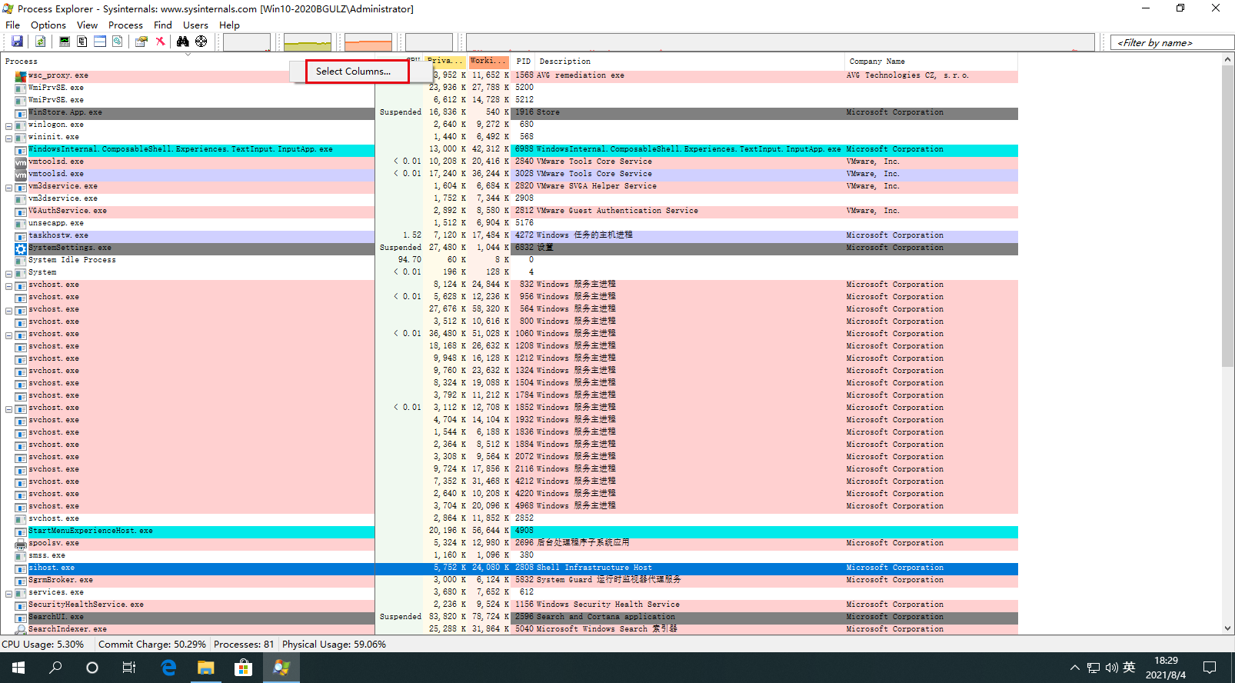Click the taskbar clock showing 18:29
Image resolution: width=1235 pixels, height=683 pixels.
pos(1166,668)
